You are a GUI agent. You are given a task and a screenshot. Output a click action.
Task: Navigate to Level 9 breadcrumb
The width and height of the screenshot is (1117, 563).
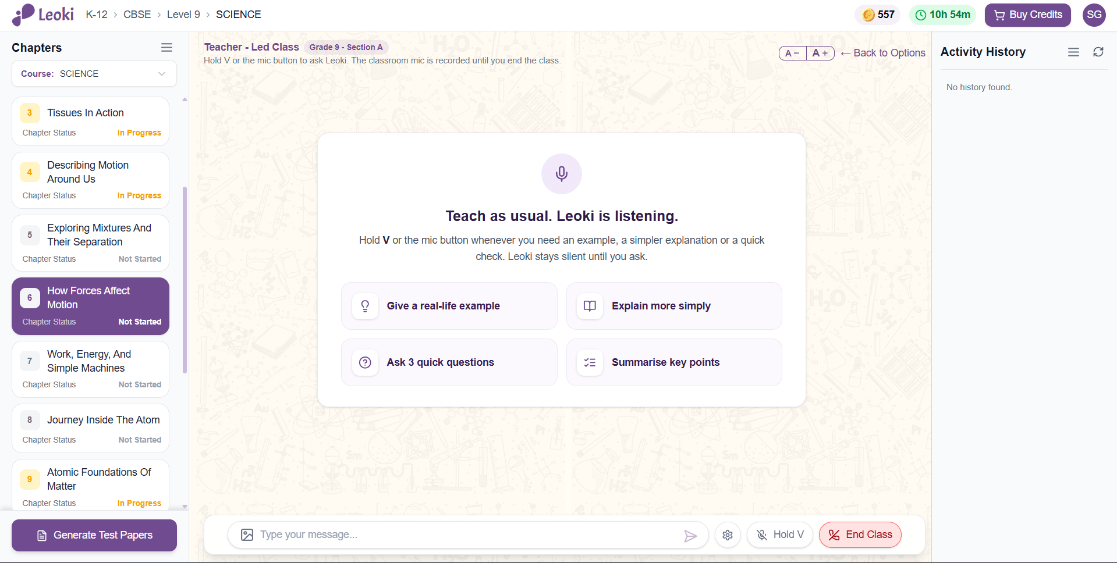click(183, 15)
